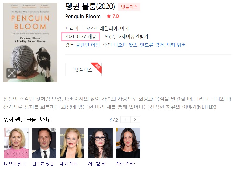This screenshot has height=169, width=234.
Task: Open the 넷플릭스 streaming button
Action: [x=83, y=70]
